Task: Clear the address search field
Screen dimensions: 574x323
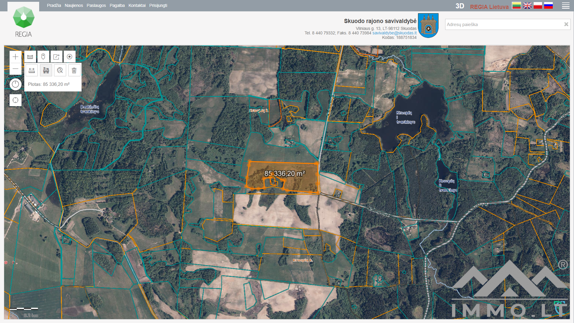Action: coord(566,25)
